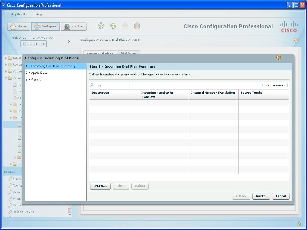Click help icon beside the breadcrumb path
The width and height of the screenshot is (307, 230).
tap(296, 40)
